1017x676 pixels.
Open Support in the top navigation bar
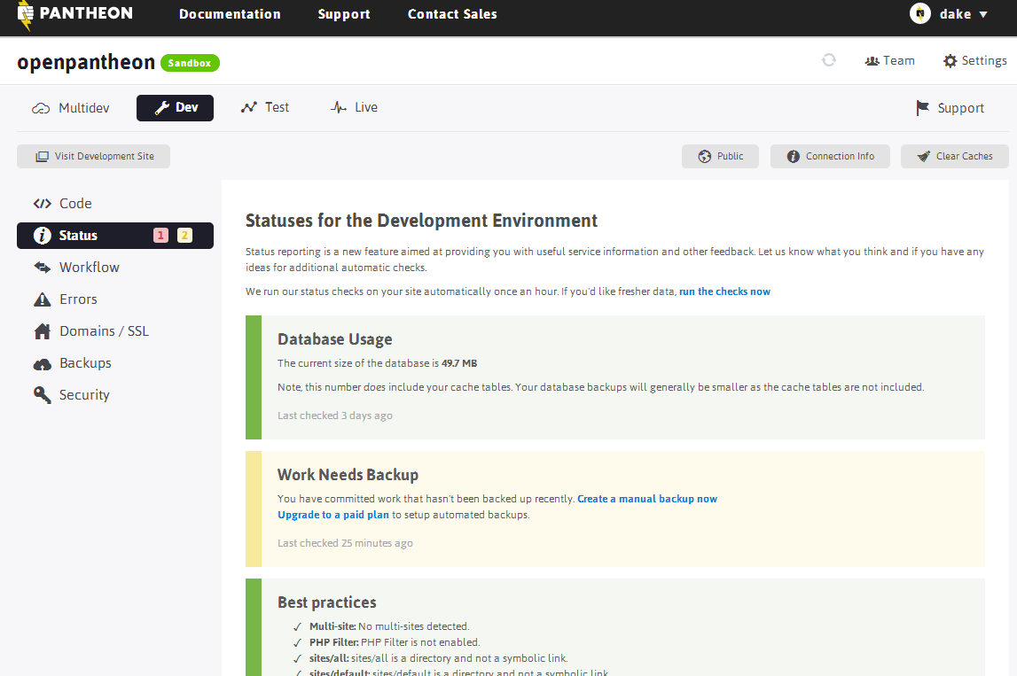point(344,14)
